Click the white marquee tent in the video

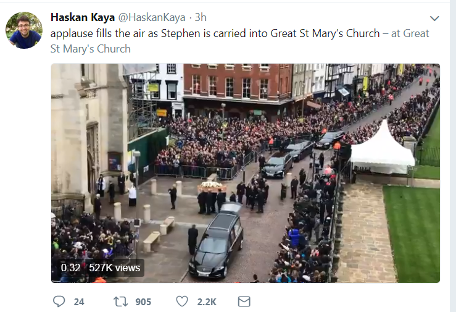383,151
